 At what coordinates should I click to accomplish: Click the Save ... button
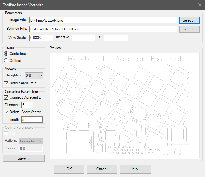click(24, 158)
